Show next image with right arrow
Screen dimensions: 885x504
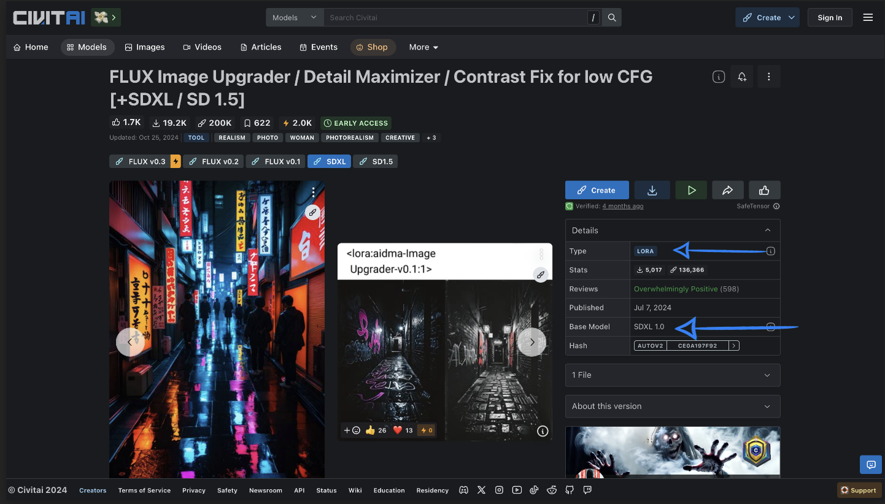[531, 342]
